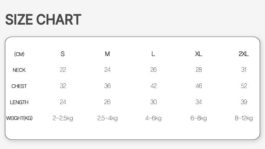Select the NECK row label

[19, 70]
